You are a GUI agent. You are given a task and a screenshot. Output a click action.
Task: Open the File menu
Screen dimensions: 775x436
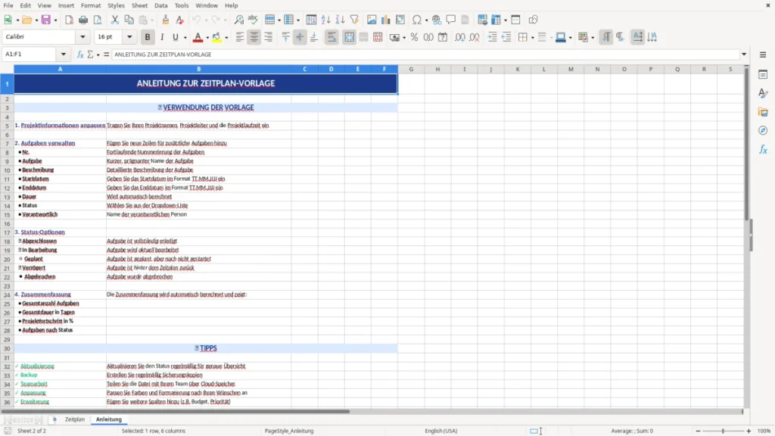(x=8, y=5)
